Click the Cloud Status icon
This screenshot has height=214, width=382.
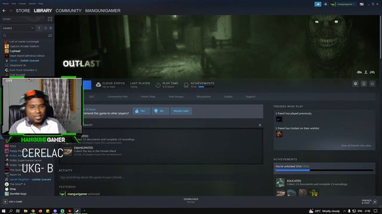tap(98, 84)
